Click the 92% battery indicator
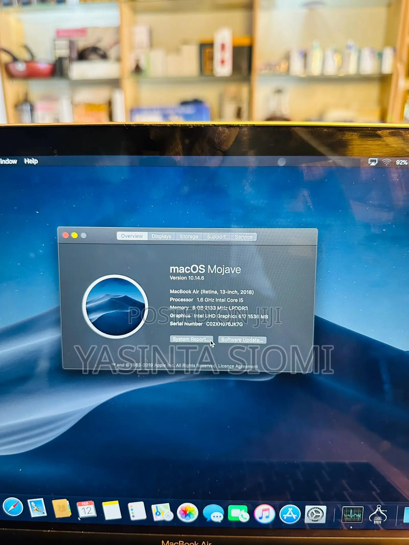This screenshot has height=545, width=409. pyautogui.click(x=402, y=163)
